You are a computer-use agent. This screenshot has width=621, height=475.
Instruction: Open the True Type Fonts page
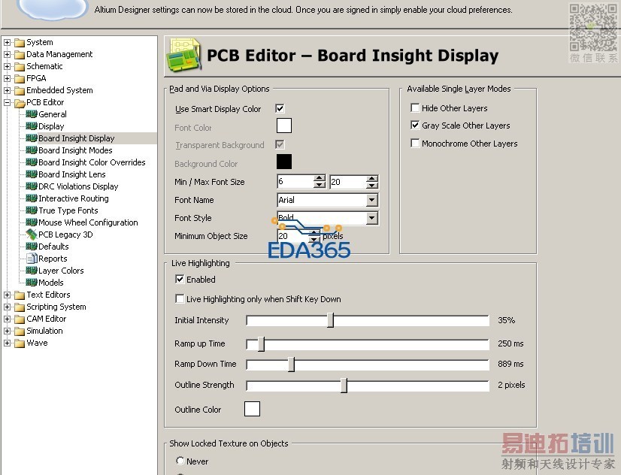pos(68,210)
